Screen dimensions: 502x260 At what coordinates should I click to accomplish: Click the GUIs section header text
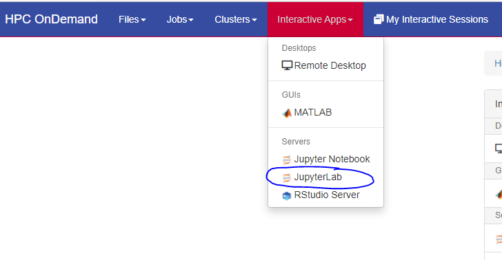tap(291, 95)
